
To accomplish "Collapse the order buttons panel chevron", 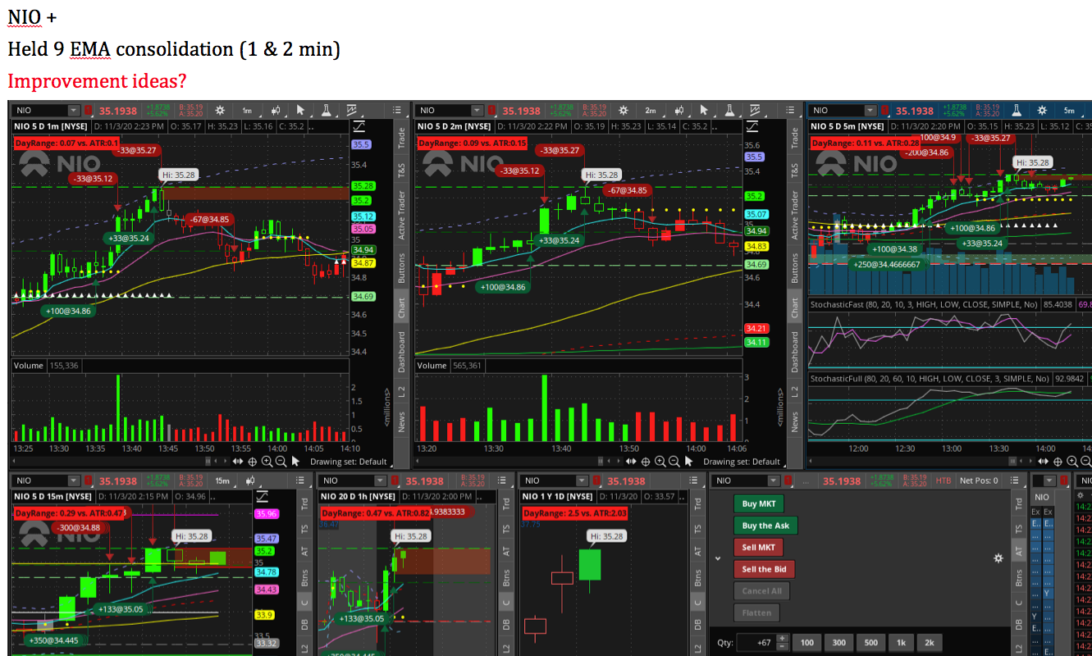I will pyautogui.click(x=718, y=558).
